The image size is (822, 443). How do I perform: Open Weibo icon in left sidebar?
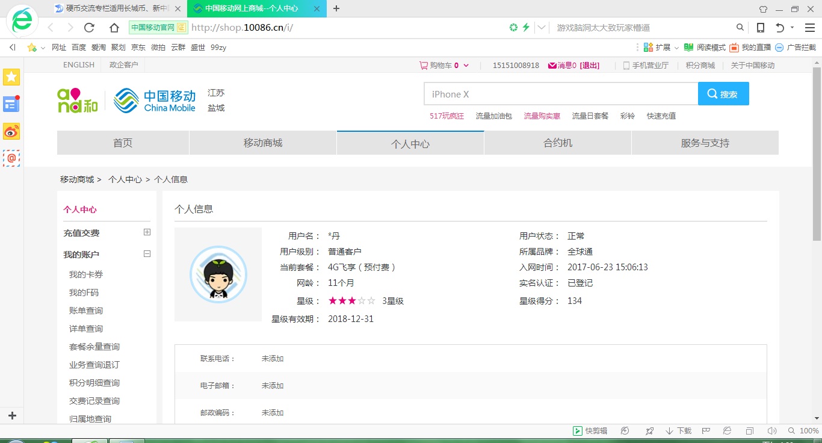click(x=11, y=131)
